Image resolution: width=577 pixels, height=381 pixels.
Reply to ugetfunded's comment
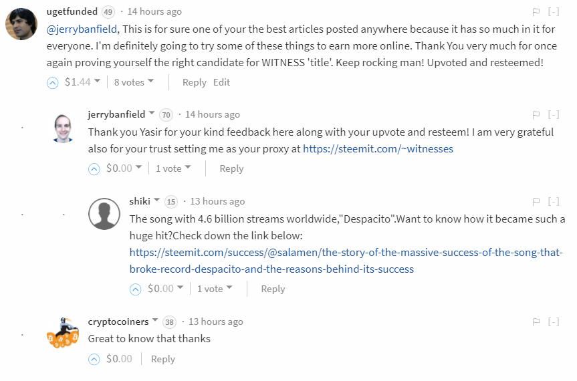pos(194,82)
